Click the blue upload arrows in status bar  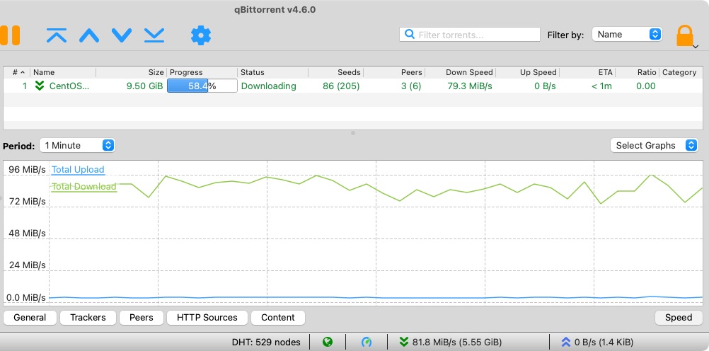[x=565, y=343]
